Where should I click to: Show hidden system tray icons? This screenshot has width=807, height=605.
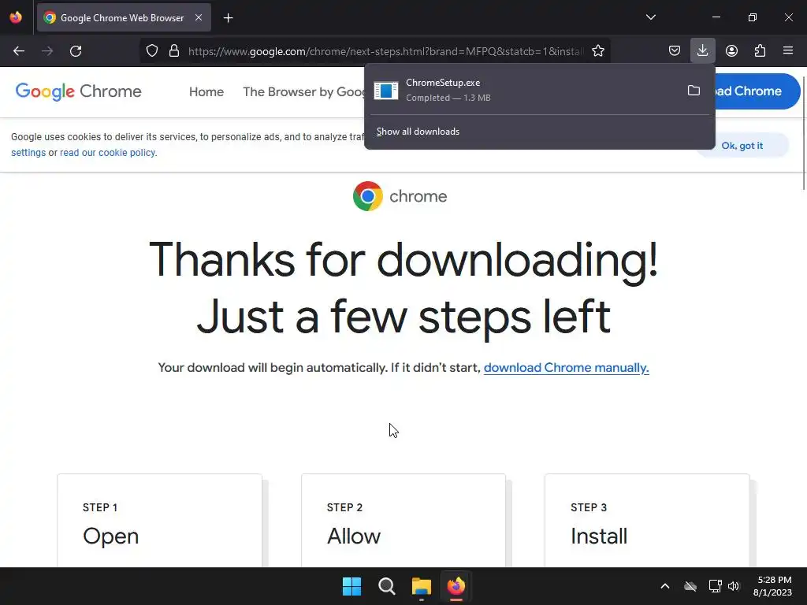665,586
